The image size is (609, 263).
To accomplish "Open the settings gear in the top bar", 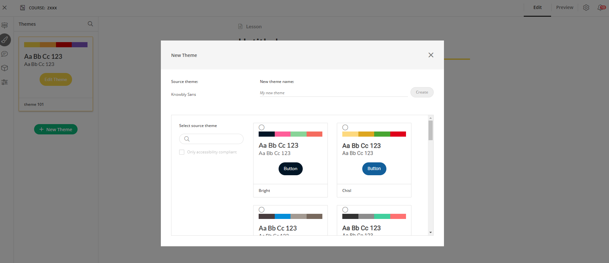I will [x=586, y=7].
